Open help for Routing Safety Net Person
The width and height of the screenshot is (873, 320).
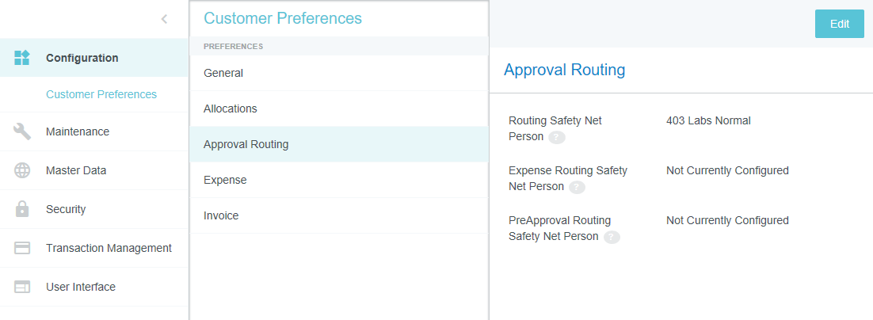[x=557, y=137]
